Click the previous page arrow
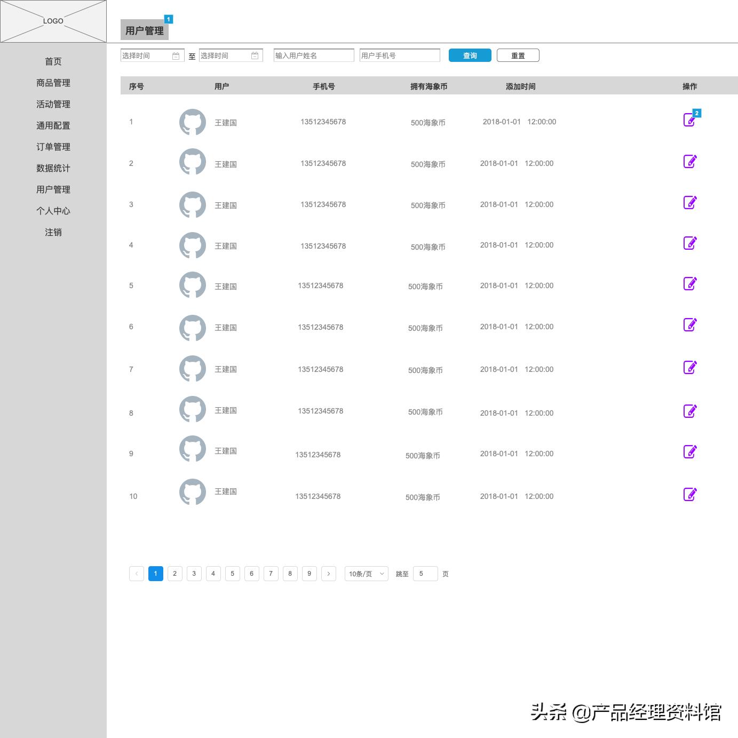This screenshot has height=738, width=738. [136, 574]
